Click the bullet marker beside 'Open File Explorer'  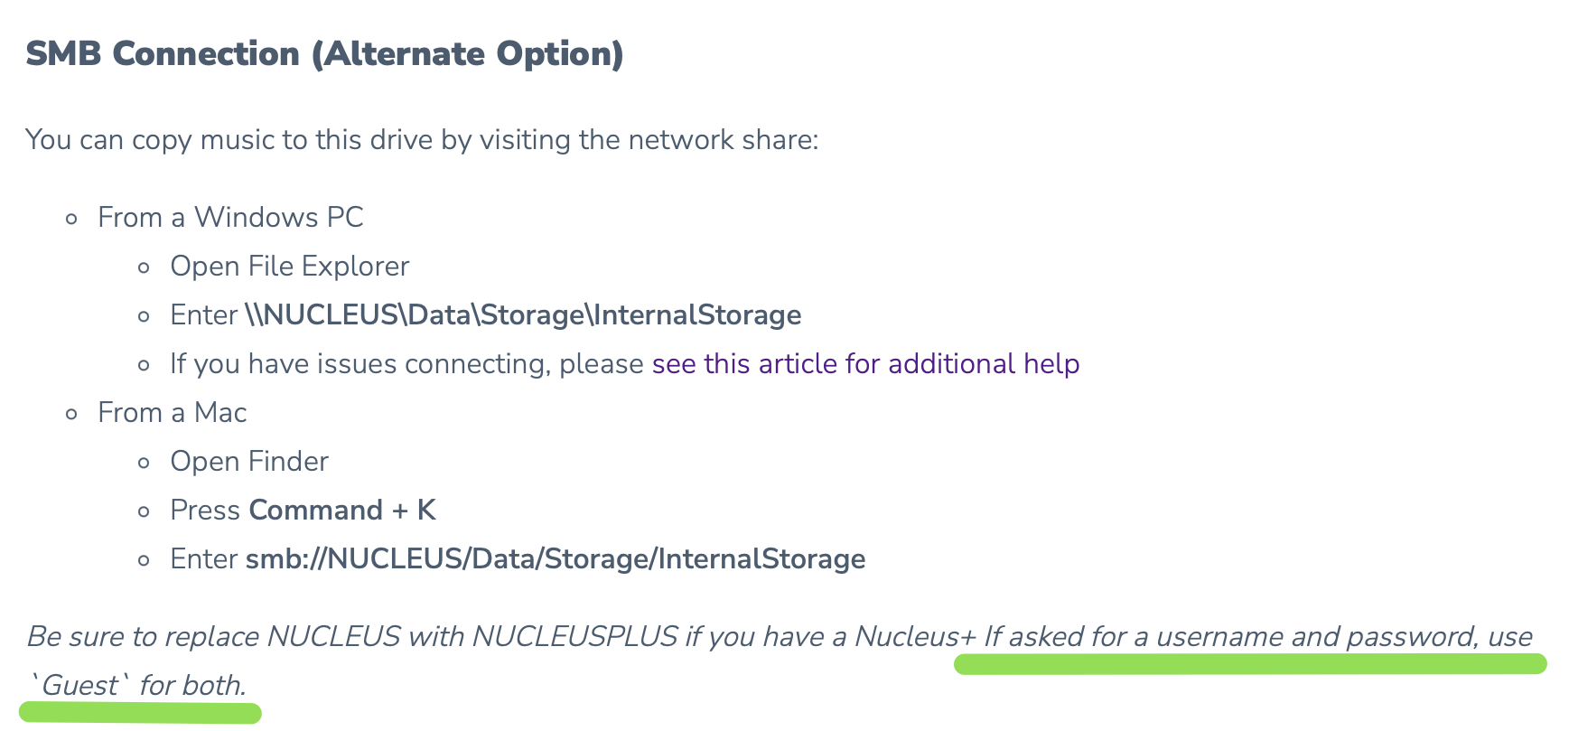tap(144, 267)
